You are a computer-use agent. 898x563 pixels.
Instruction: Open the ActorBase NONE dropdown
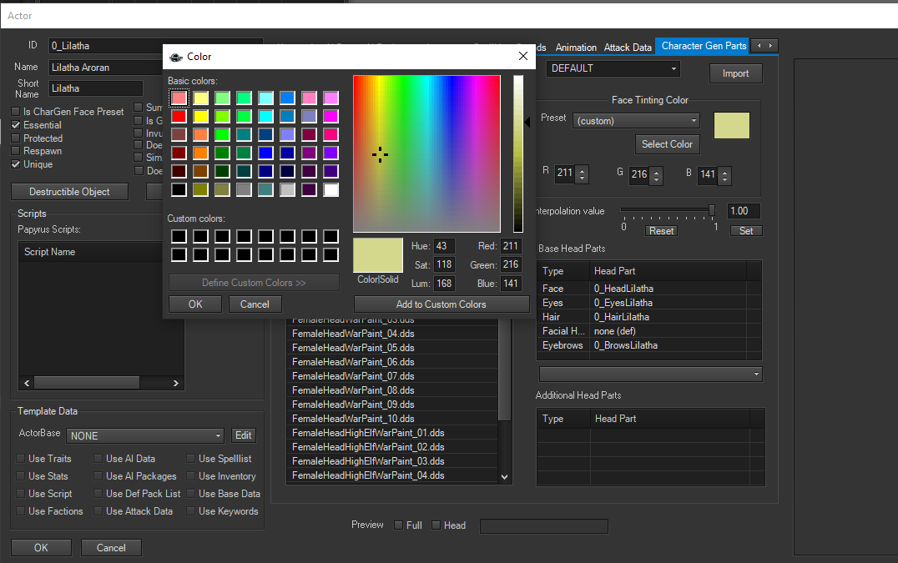point(145,436)
